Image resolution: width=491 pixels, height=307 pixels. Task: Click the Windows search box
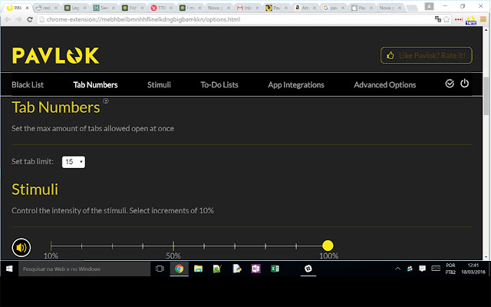(84, 269)
